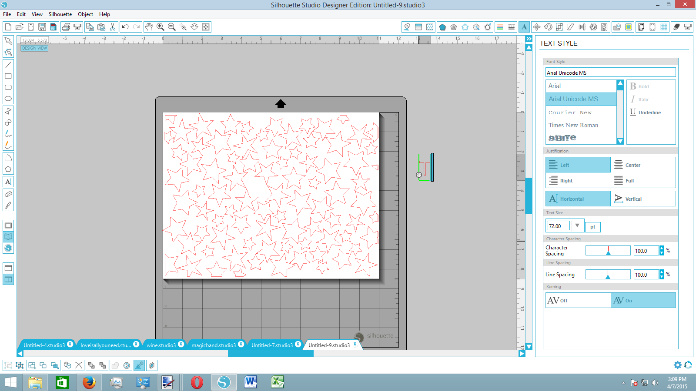
Task: Open the Replicate panel icon
Action: coord(593,27)
